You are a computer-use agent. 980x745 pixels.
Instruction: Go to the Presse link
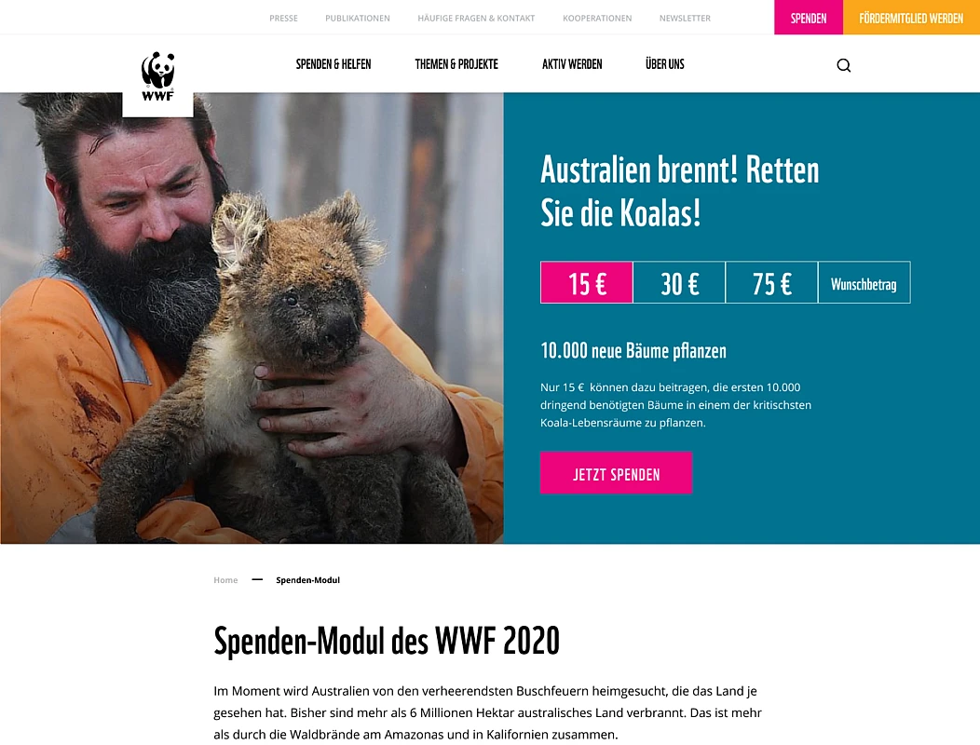pyautogui.click(x=284, y=18)
